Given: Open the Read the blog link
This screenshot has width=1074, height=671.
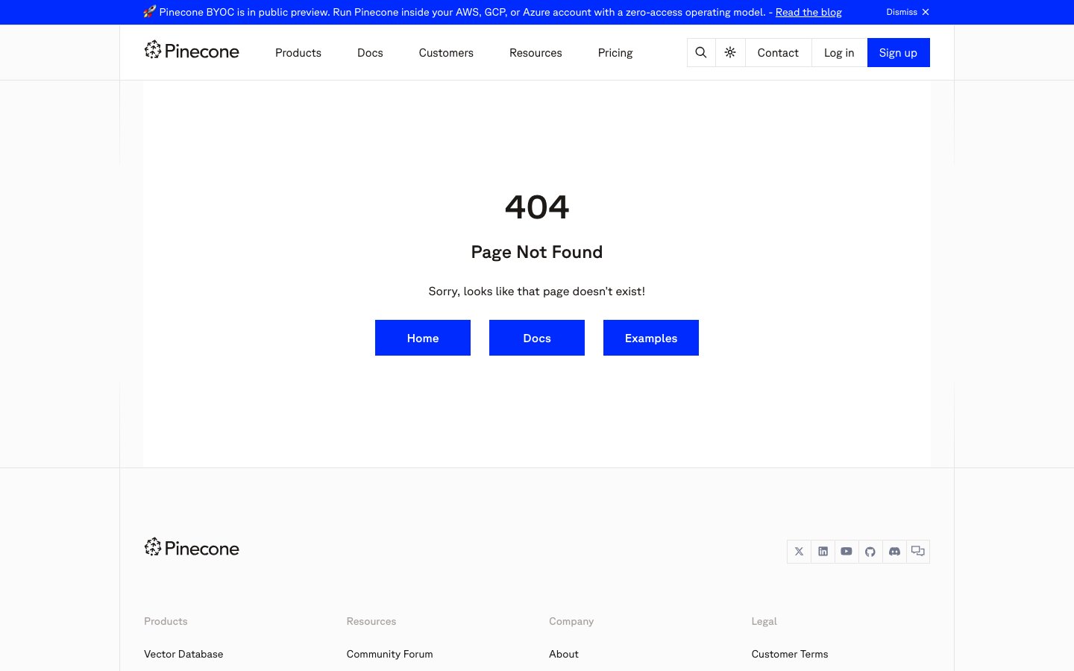Looking at the screenshot, I should click(808, 12).
